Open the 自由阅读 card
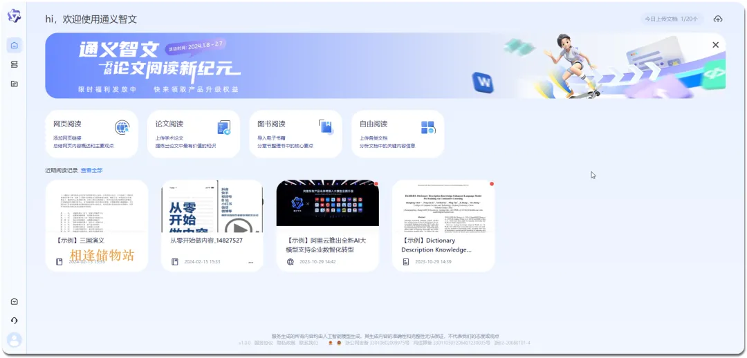The height and width of the screenshot is (358, 747). tap(398, 134)
